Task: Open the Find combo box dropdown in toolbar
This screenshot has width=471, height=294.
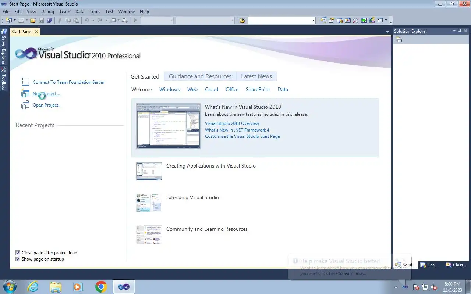Action: tap(314, 21)
